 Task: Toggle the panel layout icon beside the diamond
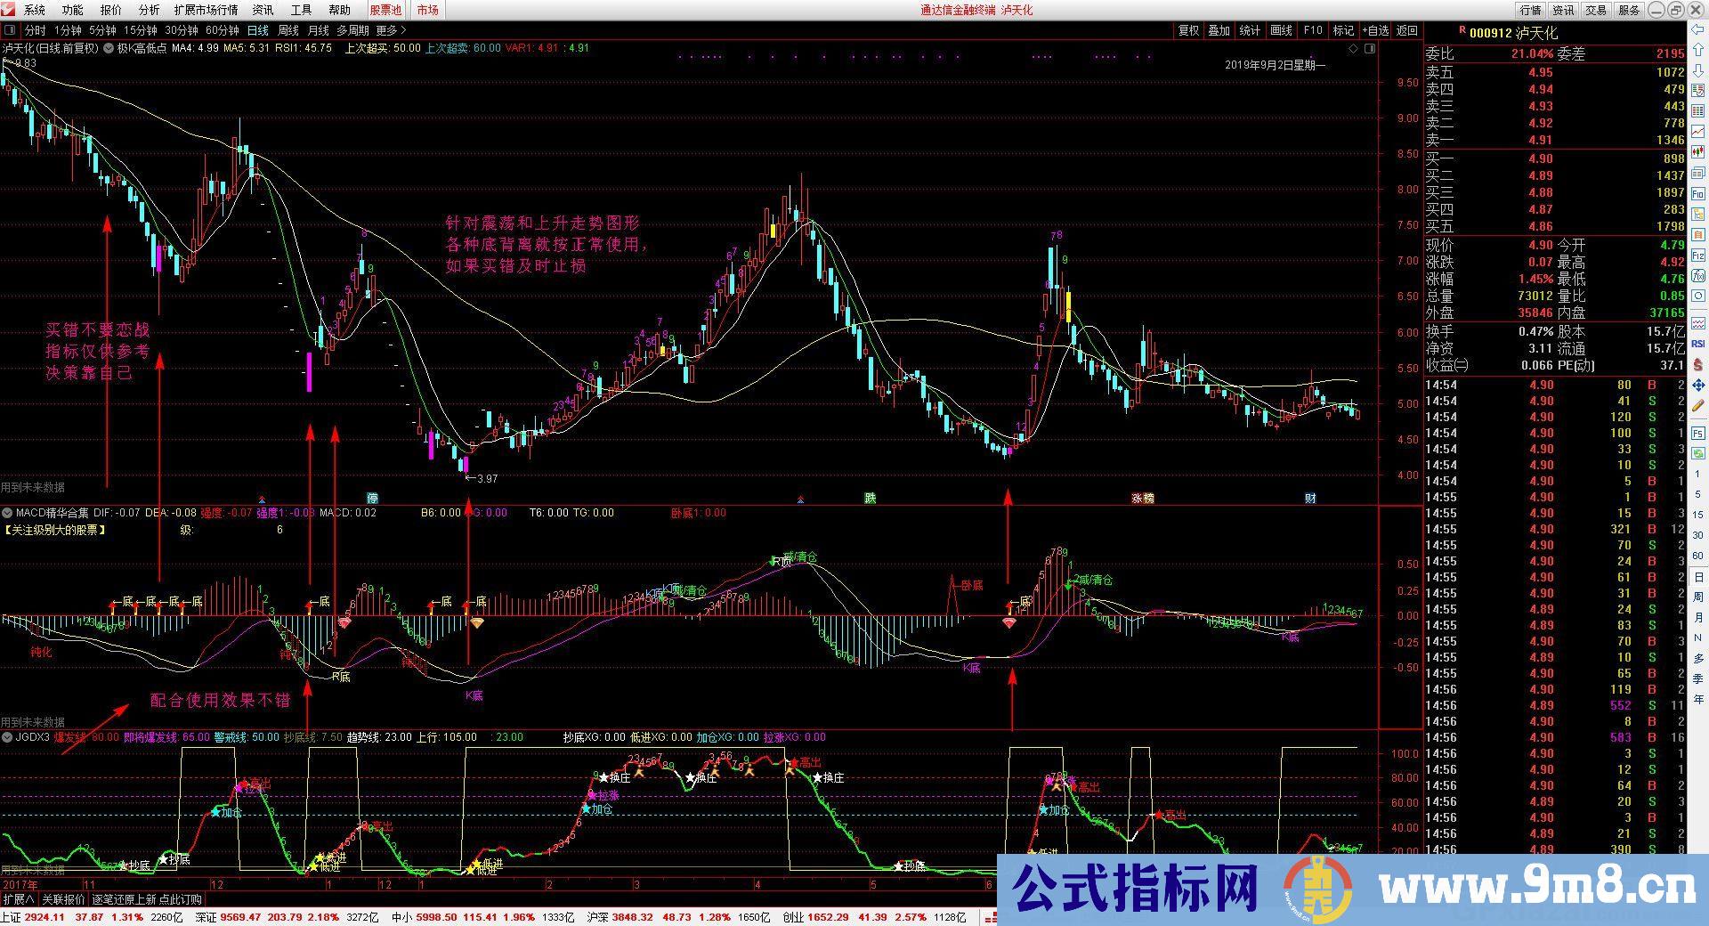pyautogui.click(x=1371, y=49)
